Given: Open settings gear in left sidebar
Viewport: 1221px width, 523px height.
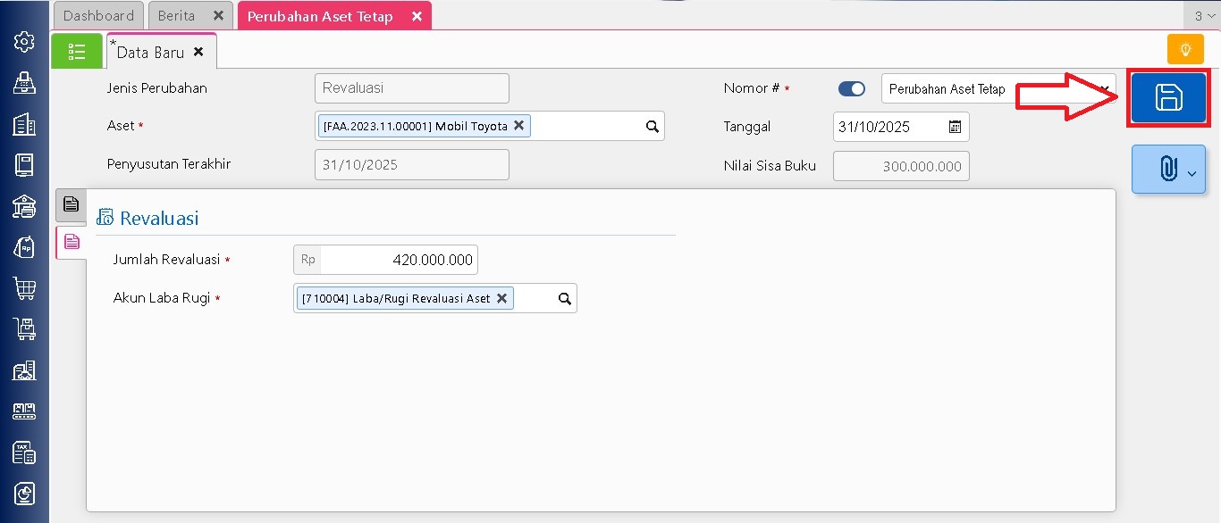Looking at the screenshot, I should coord(24,41).
